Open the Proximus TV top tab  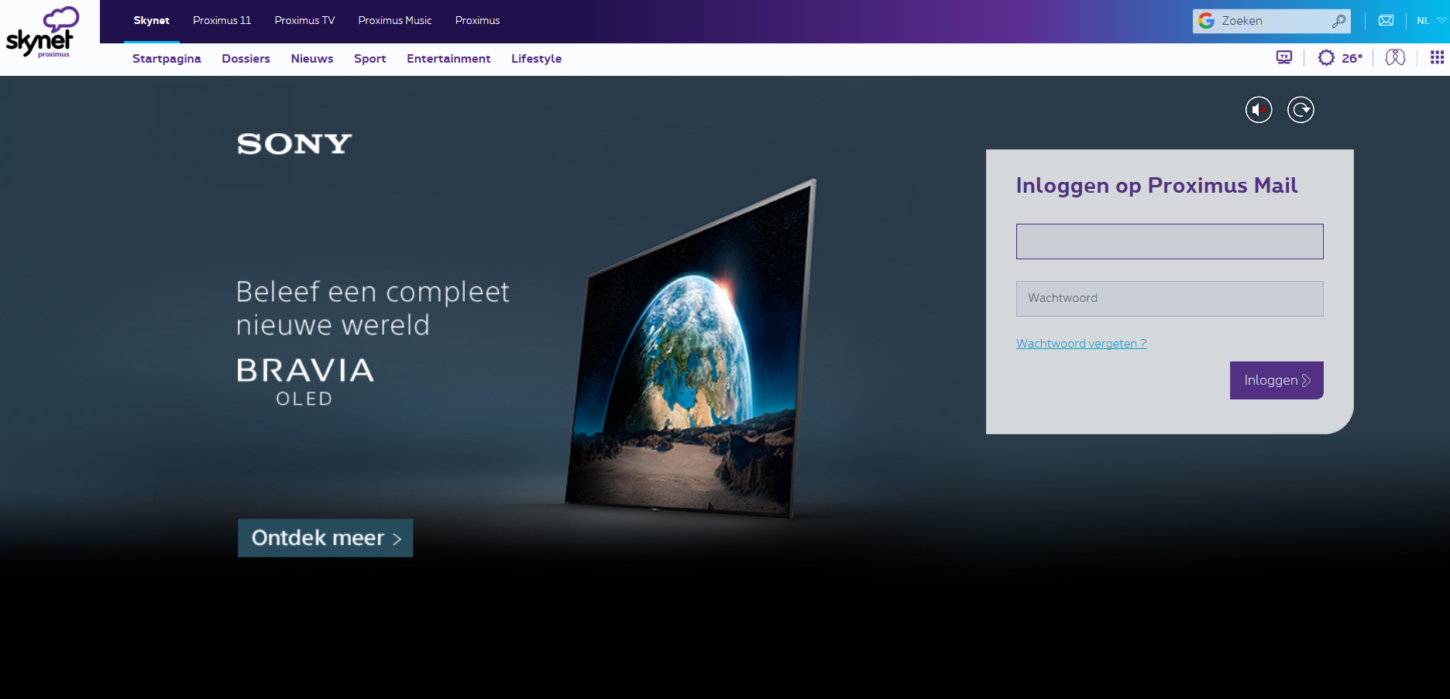[304, 21]
